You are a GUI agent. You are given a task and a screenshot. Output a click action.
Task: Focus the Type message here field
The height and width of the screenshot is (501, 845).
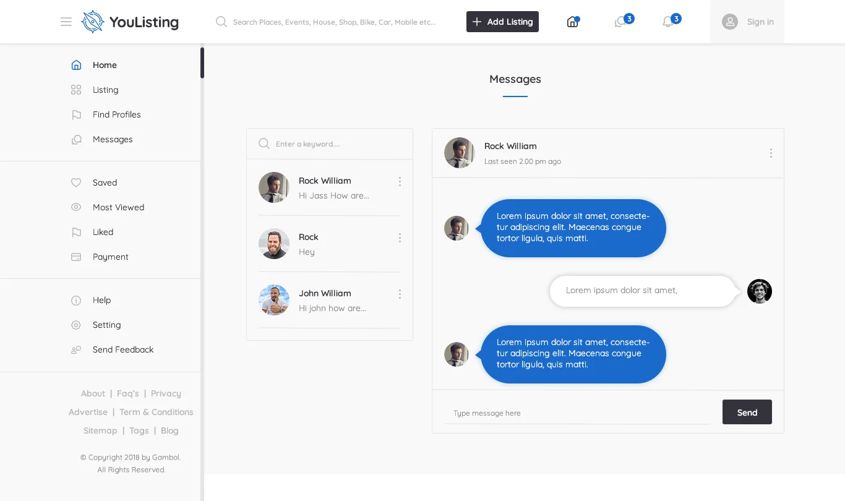(x=577, y=413)
